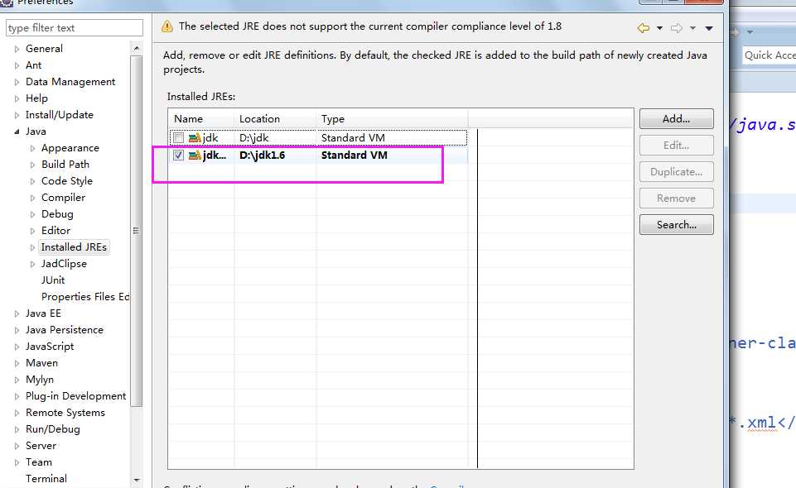Click the type filter text field

click(x=75, y=28)
